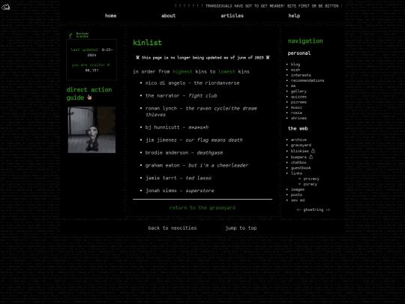The image size is (405, 304).
Task: Follow the 'return to the graveyard' link
Action: [x=202, y=208]
